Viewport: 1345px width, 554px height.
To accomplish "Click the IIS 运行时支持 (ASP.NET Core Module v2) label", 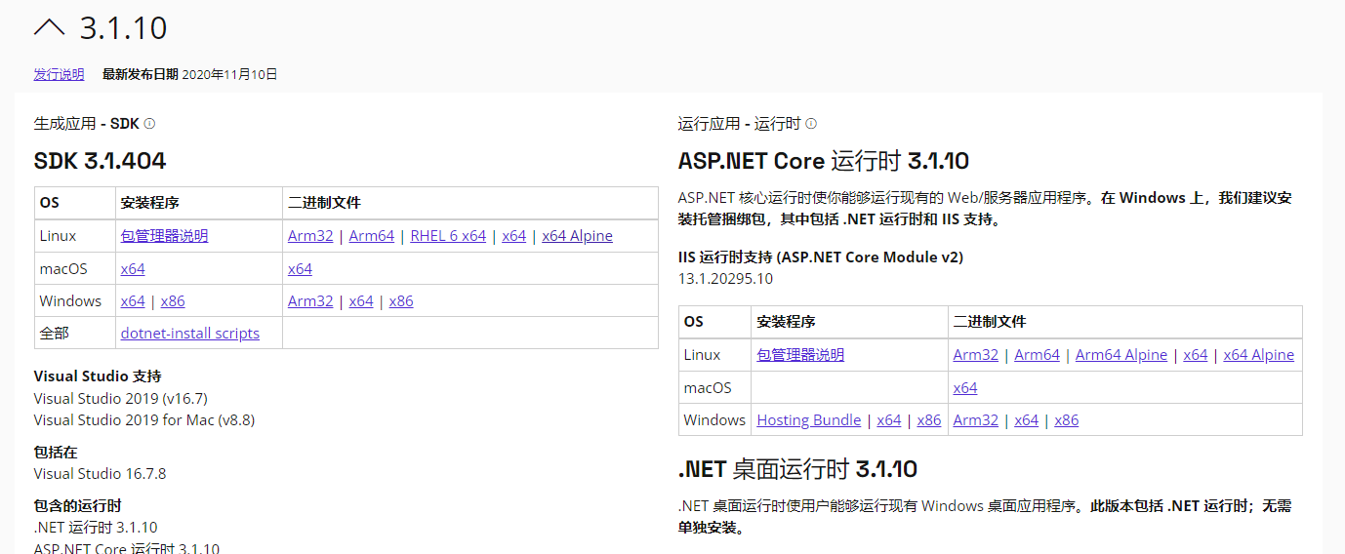I will pos(821,257).
